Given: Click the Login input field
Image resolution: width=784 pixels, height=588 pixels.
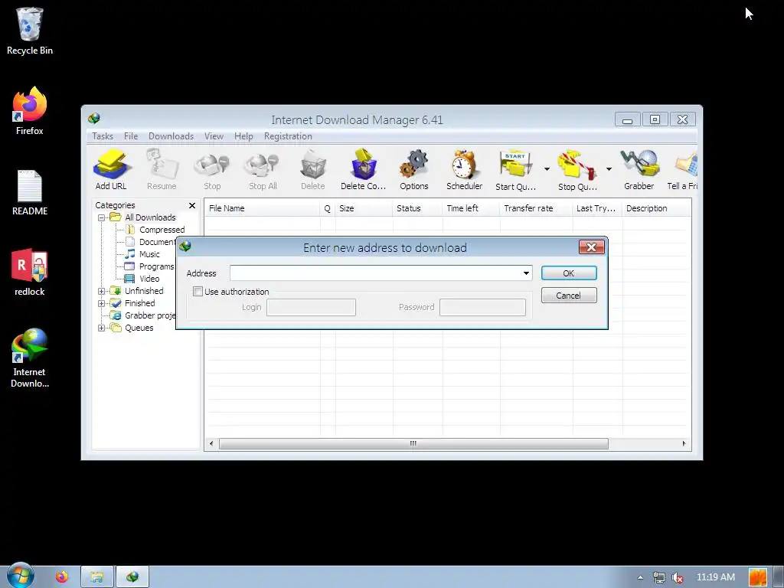Looking at the screenshot, I should coord(311,307).
